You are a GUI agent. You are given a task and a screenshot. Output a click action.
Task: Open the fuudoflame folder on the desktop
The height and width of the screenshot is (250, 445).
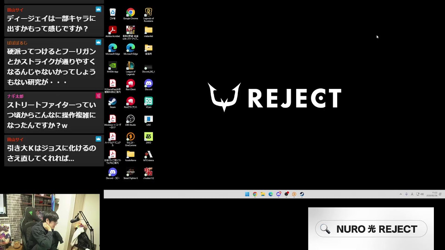(130, 156)
